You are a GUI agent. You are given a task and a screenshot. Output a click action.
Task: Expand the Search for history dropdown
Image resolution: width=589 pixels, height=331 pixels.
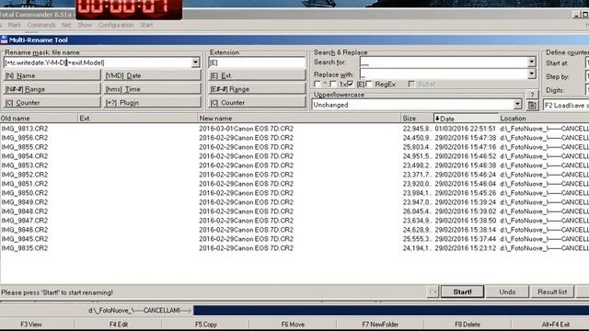pos(532,62)
